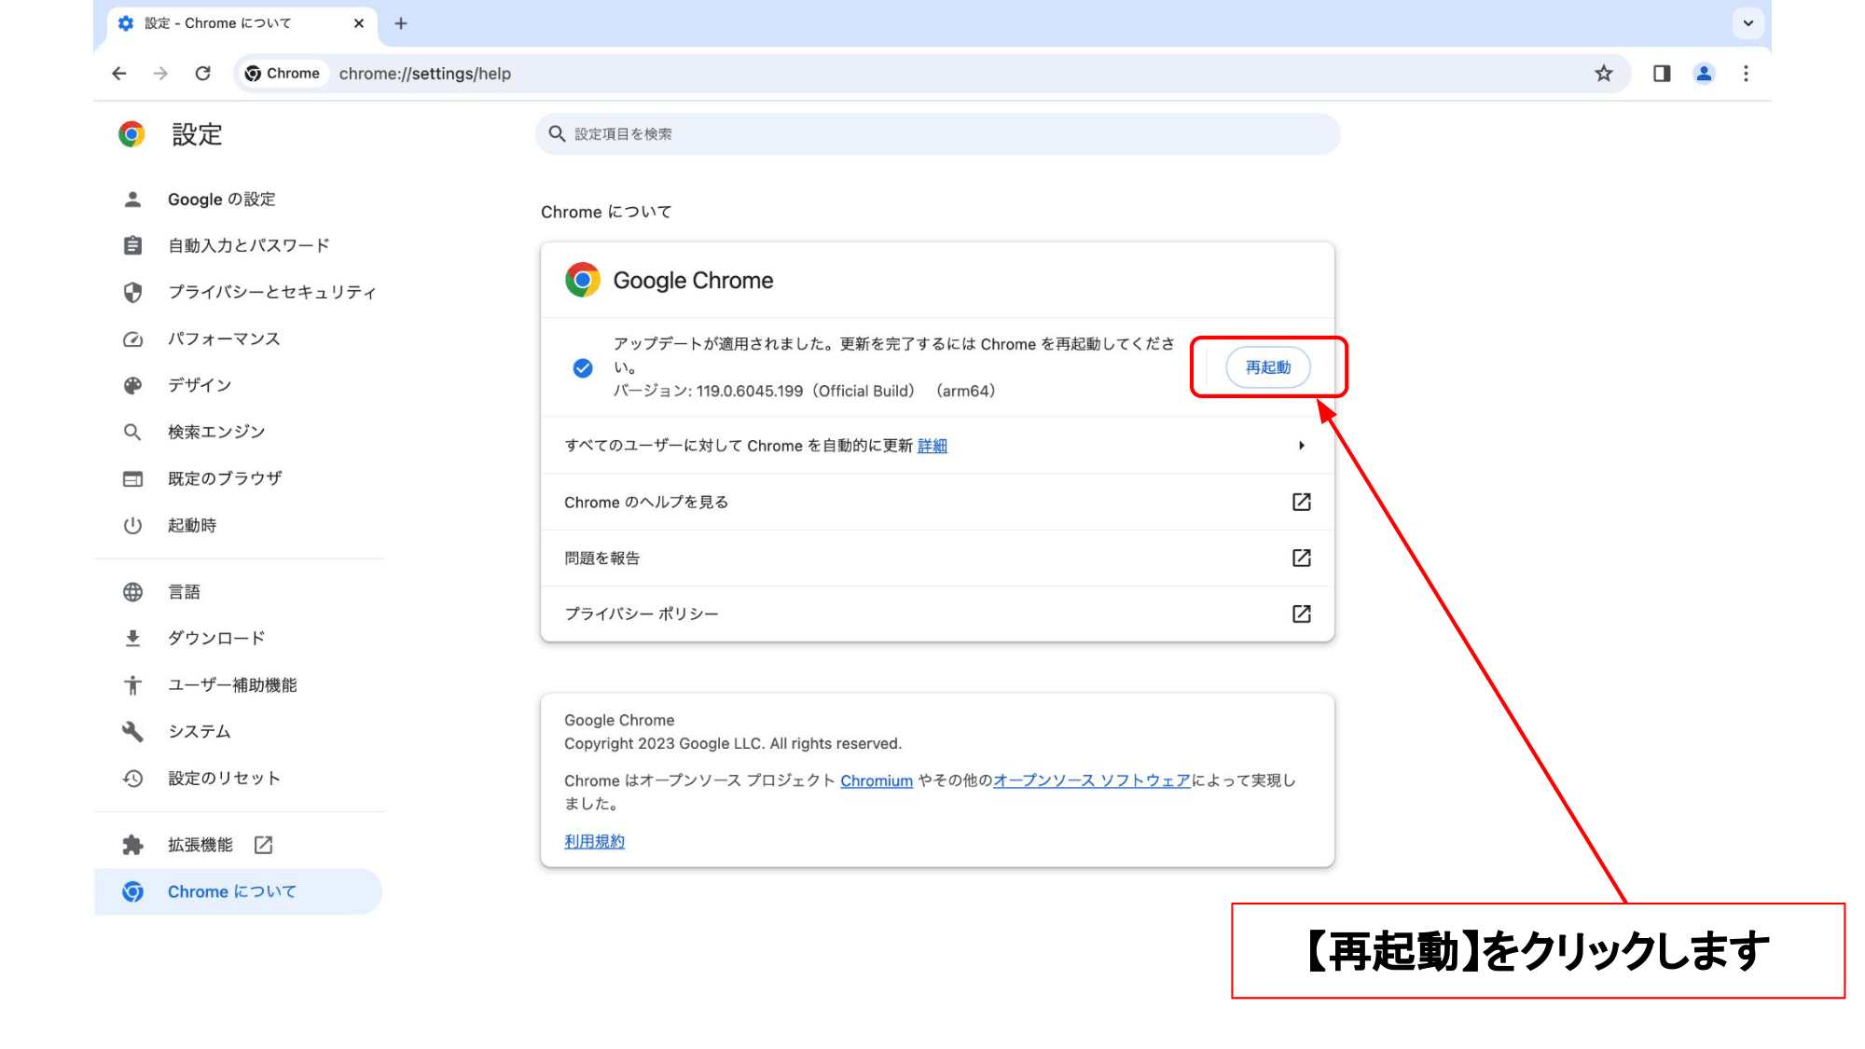Open external link icon for 問題を報告

[1301, 558]
